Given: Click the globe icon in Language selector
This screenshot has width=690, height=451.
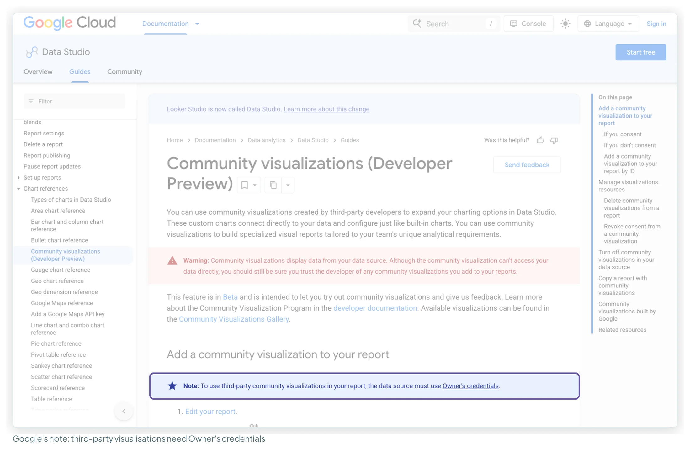Looking at the screenshot, I should coord(587,24).
